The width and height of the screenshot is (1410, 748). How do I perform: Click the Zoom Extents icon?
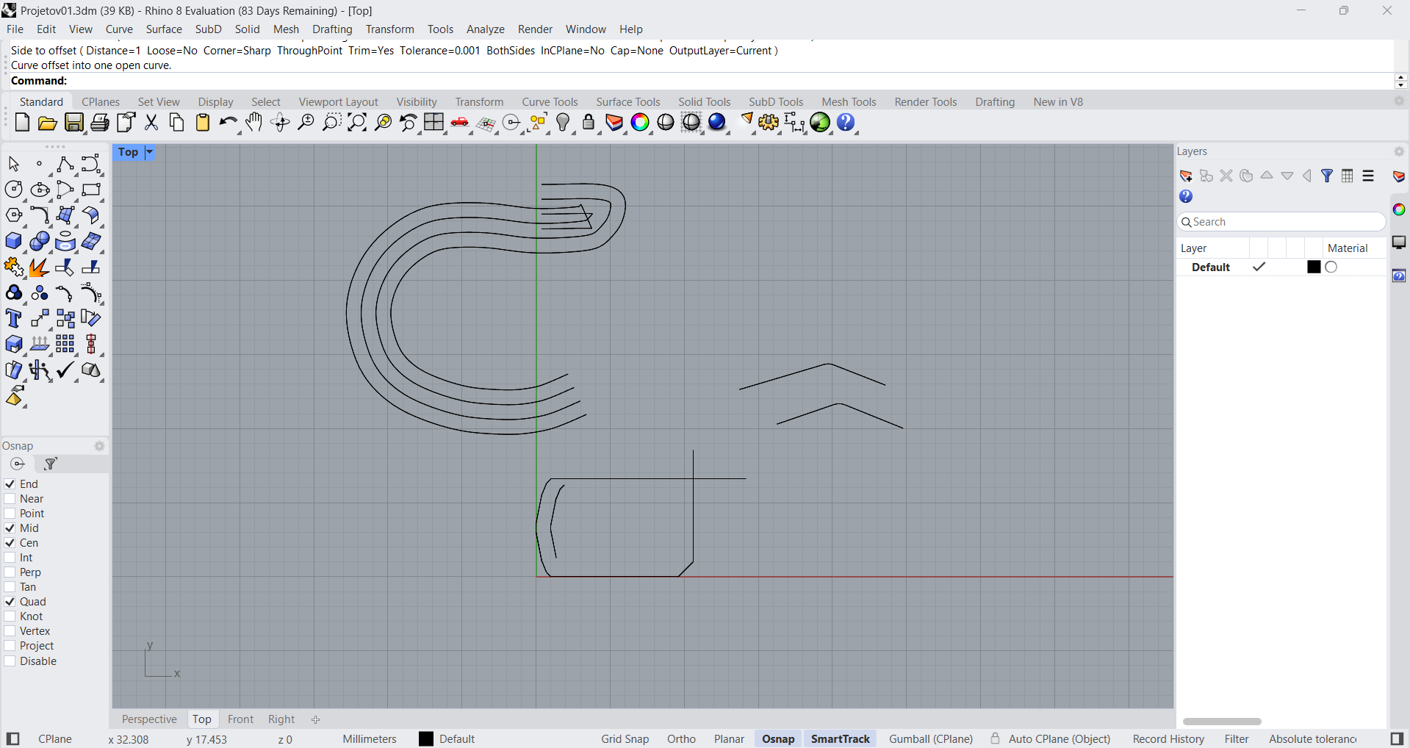coord(357,123)
